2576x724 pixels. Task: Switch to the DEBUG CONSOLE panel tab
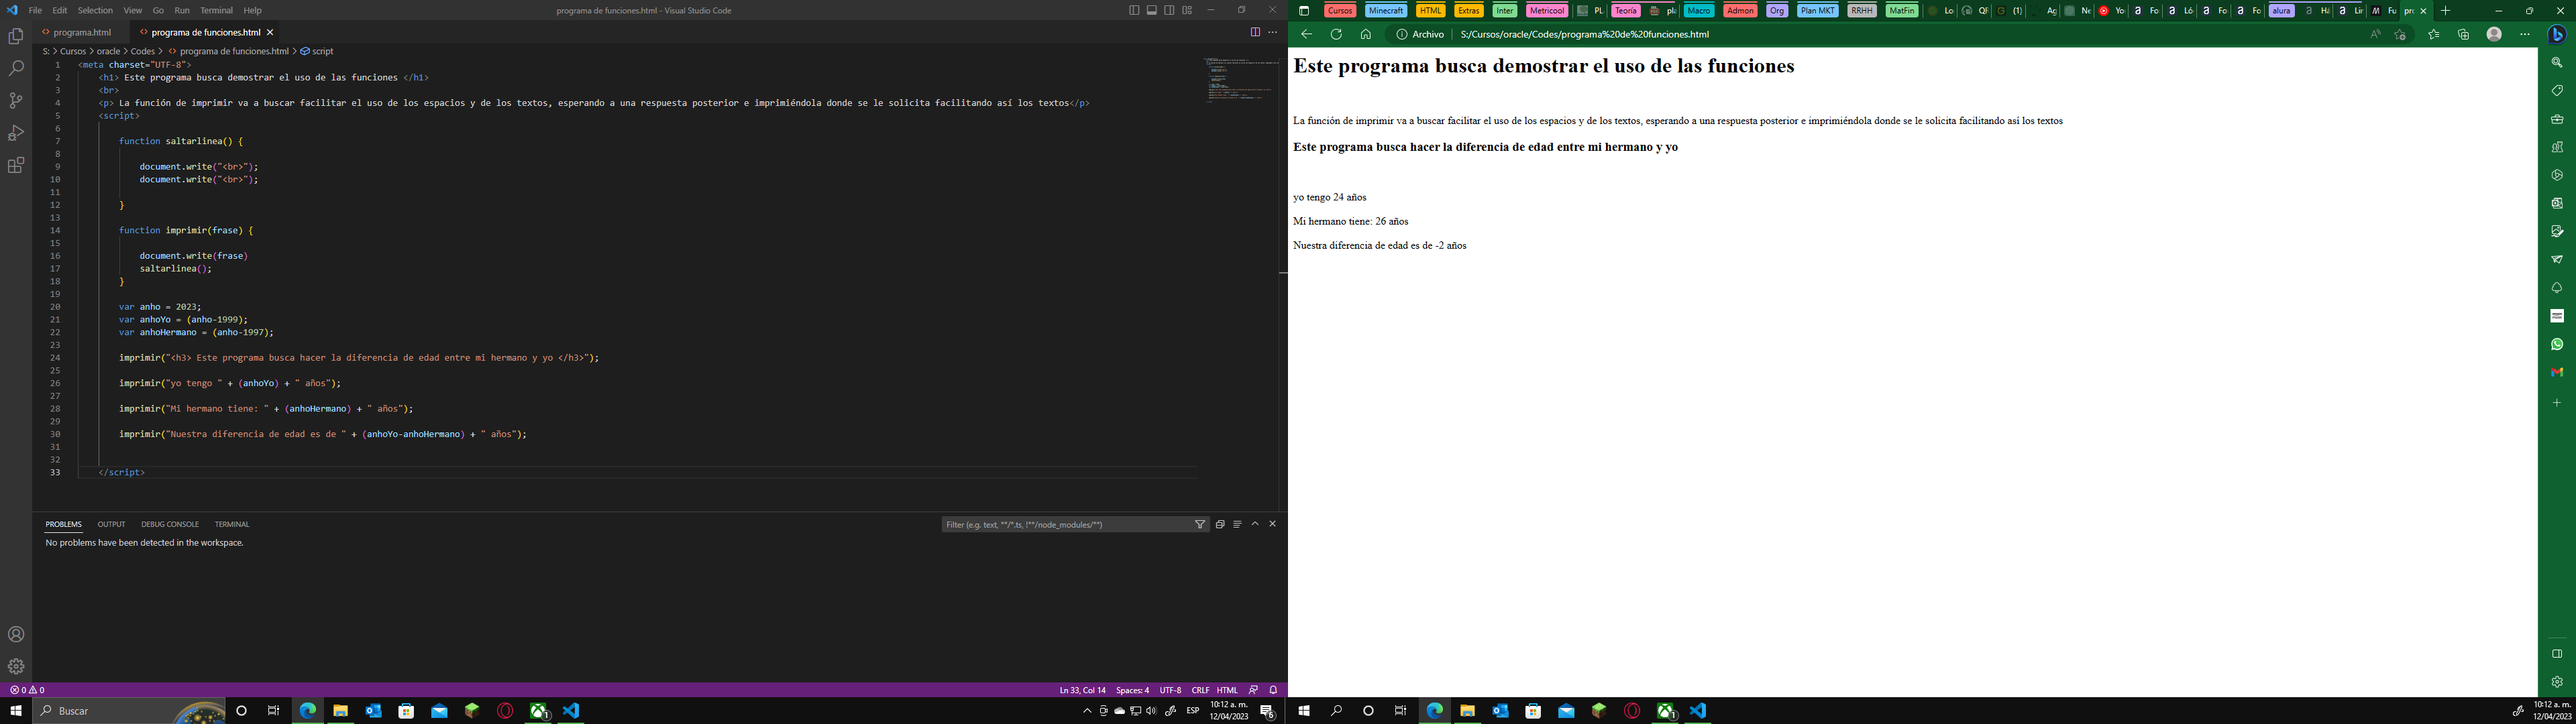coord(170,524)
